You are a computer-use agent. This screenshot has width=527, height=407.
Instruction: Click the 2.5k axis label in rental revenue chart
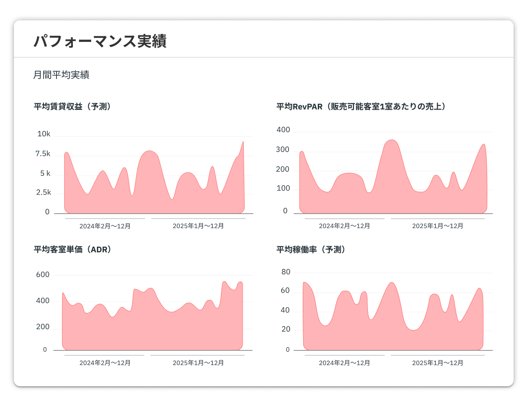coord(44,193)
